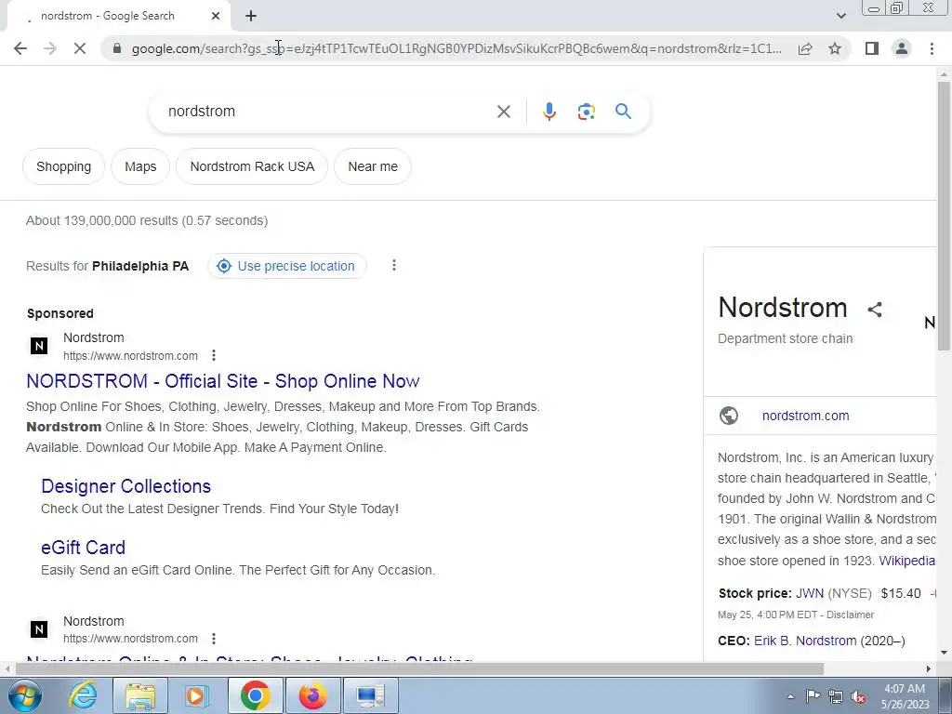Open the second Nordstrom result's three-dot options
Viewport: 952px width, 714px height.
point(214,639)
